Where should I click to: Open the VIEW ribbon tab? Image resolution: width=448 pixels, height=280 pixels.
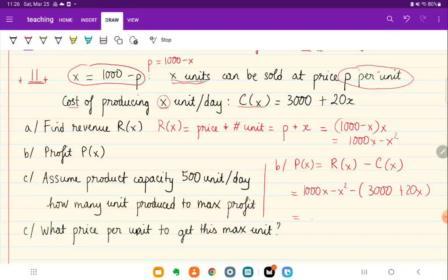click(x=133, y=20)
